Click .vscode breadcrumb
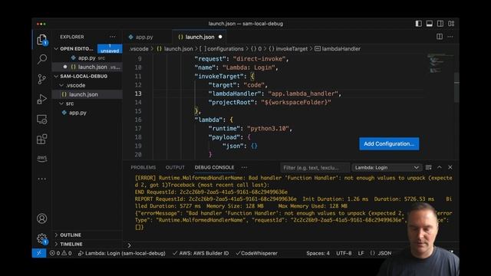This screenshot has height=276, width=491. click(139, 49)
